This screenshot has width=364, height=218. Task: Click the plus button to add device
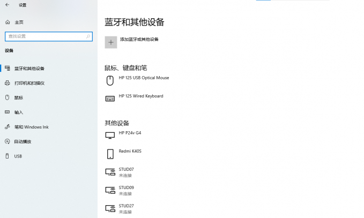(x=111, y=42)
